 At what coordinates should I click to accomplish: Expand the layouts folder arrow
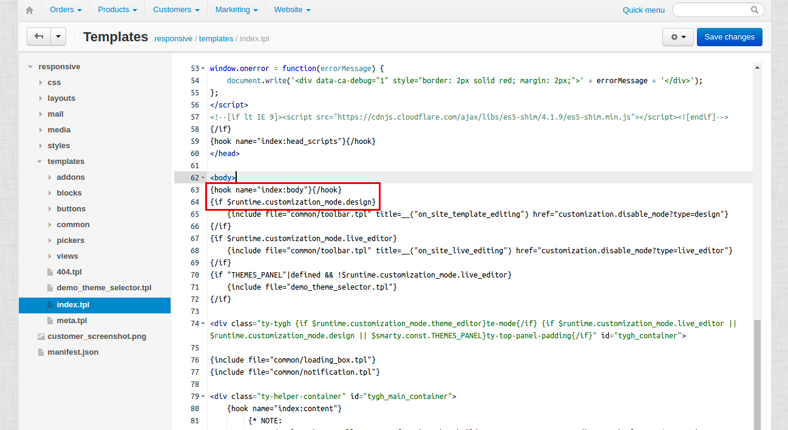click(x=40, y=98)
